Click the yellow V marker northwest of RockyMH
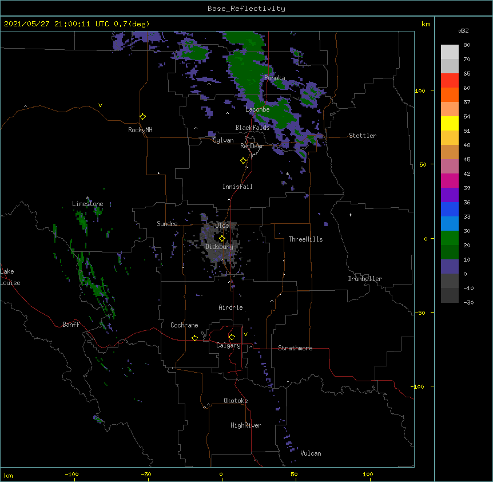 click(x=100, y=105)
